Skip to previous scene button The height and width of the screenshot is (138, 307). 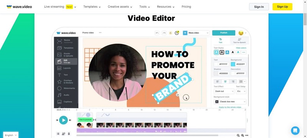57,120
